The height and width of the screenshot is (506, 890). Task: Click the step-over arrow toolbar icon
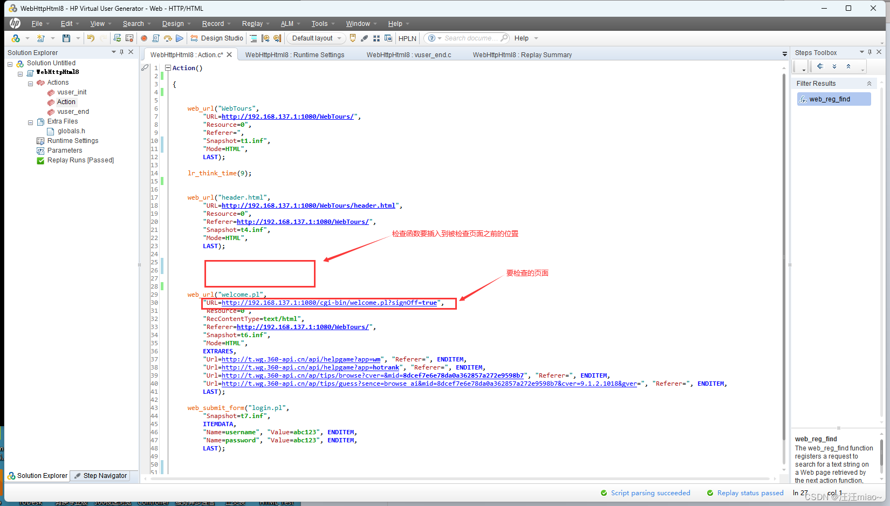click(168, 38)
